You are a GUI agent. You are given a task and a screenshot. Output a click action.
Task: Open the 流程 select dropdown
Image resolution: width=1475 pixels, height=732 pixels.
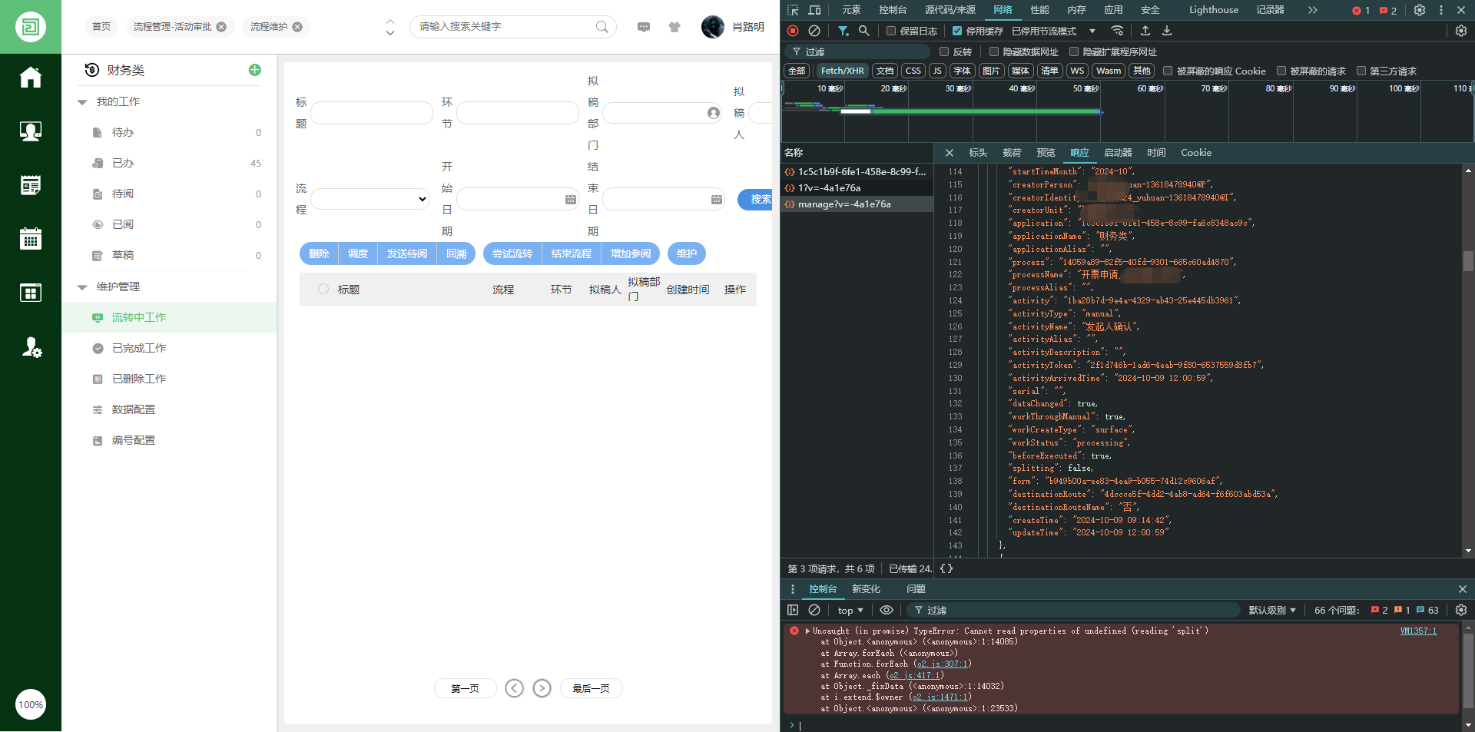tap(370, 199)
